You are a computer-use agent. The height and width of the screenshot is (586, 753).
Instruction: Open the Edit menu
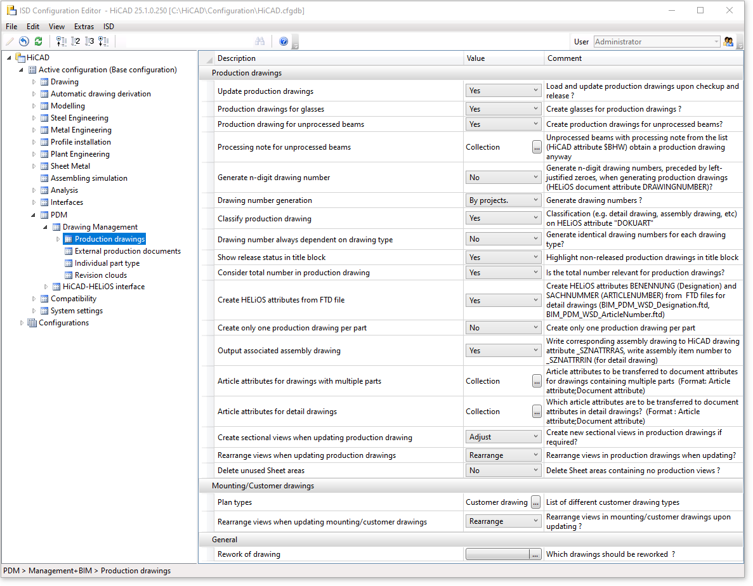tap(33, 27)
